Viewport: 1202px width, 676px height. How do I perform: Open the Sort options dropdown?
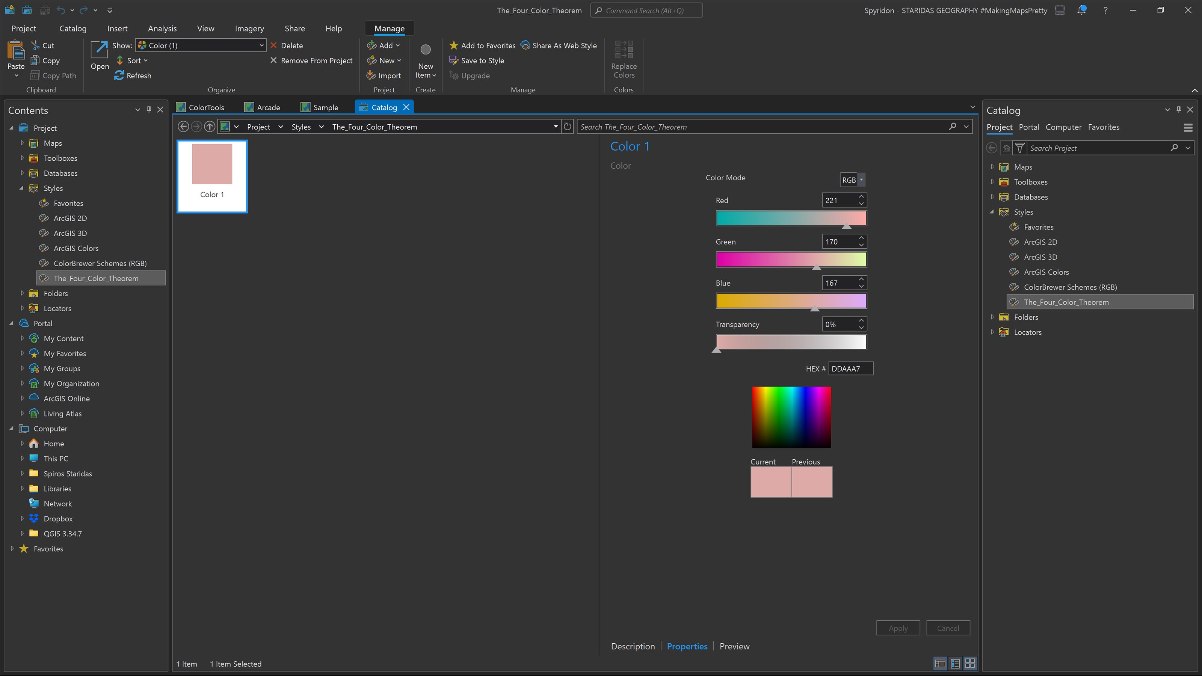tap(132, 60)
